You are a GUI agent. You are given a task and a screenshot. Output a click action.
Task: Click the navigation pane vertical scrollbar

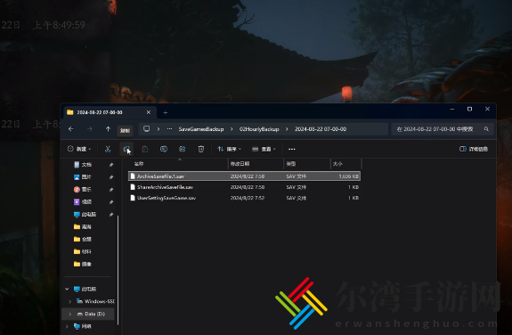[x=118, y=270]
